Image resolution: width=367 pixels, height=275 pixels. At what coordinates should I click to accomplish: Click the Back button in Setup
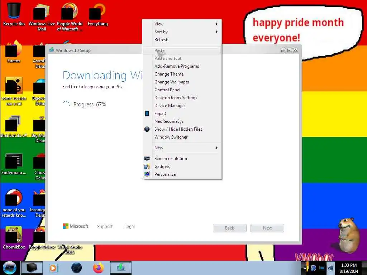[230, 228]
